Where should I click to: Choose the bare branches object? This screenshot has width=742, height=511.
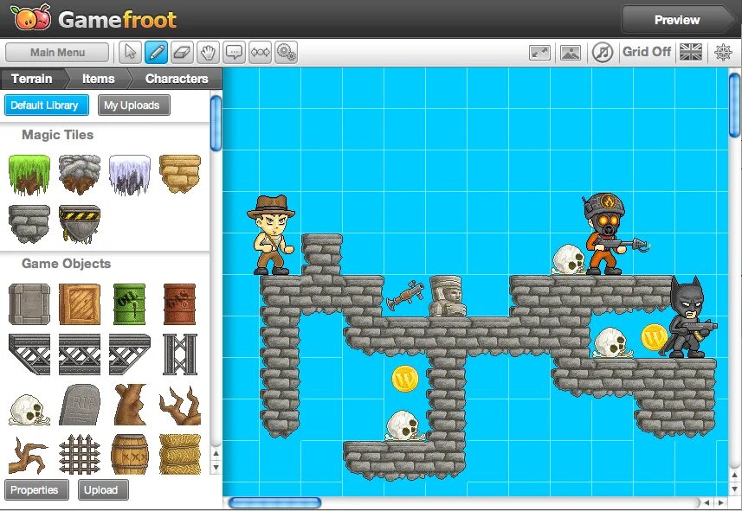[x=180, y=406]
